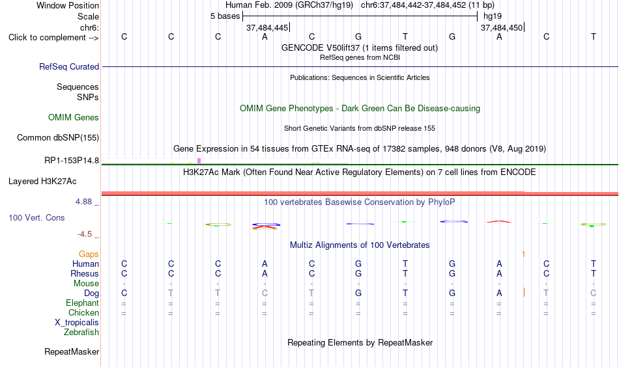Screen dimensions: 619x367
Task: Open the OMIM Genes track label
Action: pos(73,118)
